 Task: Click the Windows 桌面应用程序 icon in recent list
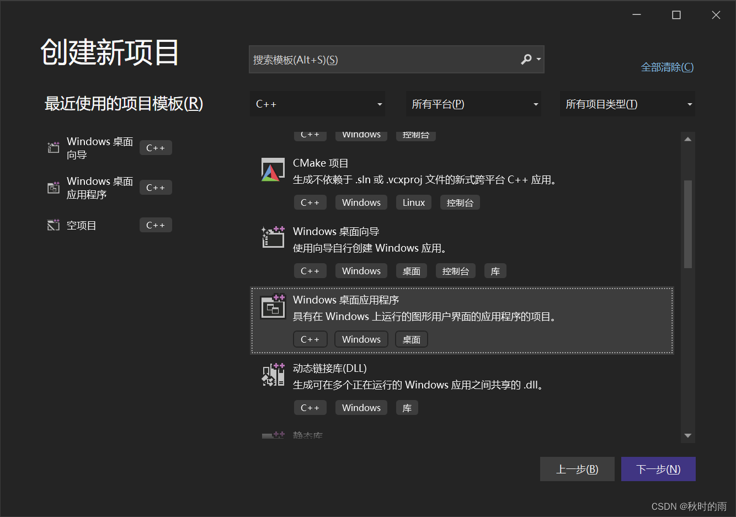point(53,187)
